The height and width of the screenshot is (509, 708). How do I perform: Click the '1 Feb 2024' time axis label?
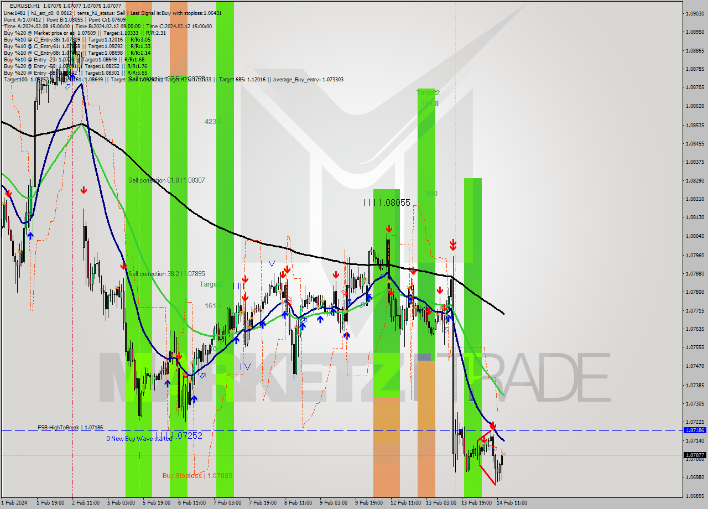pos(14,503)
